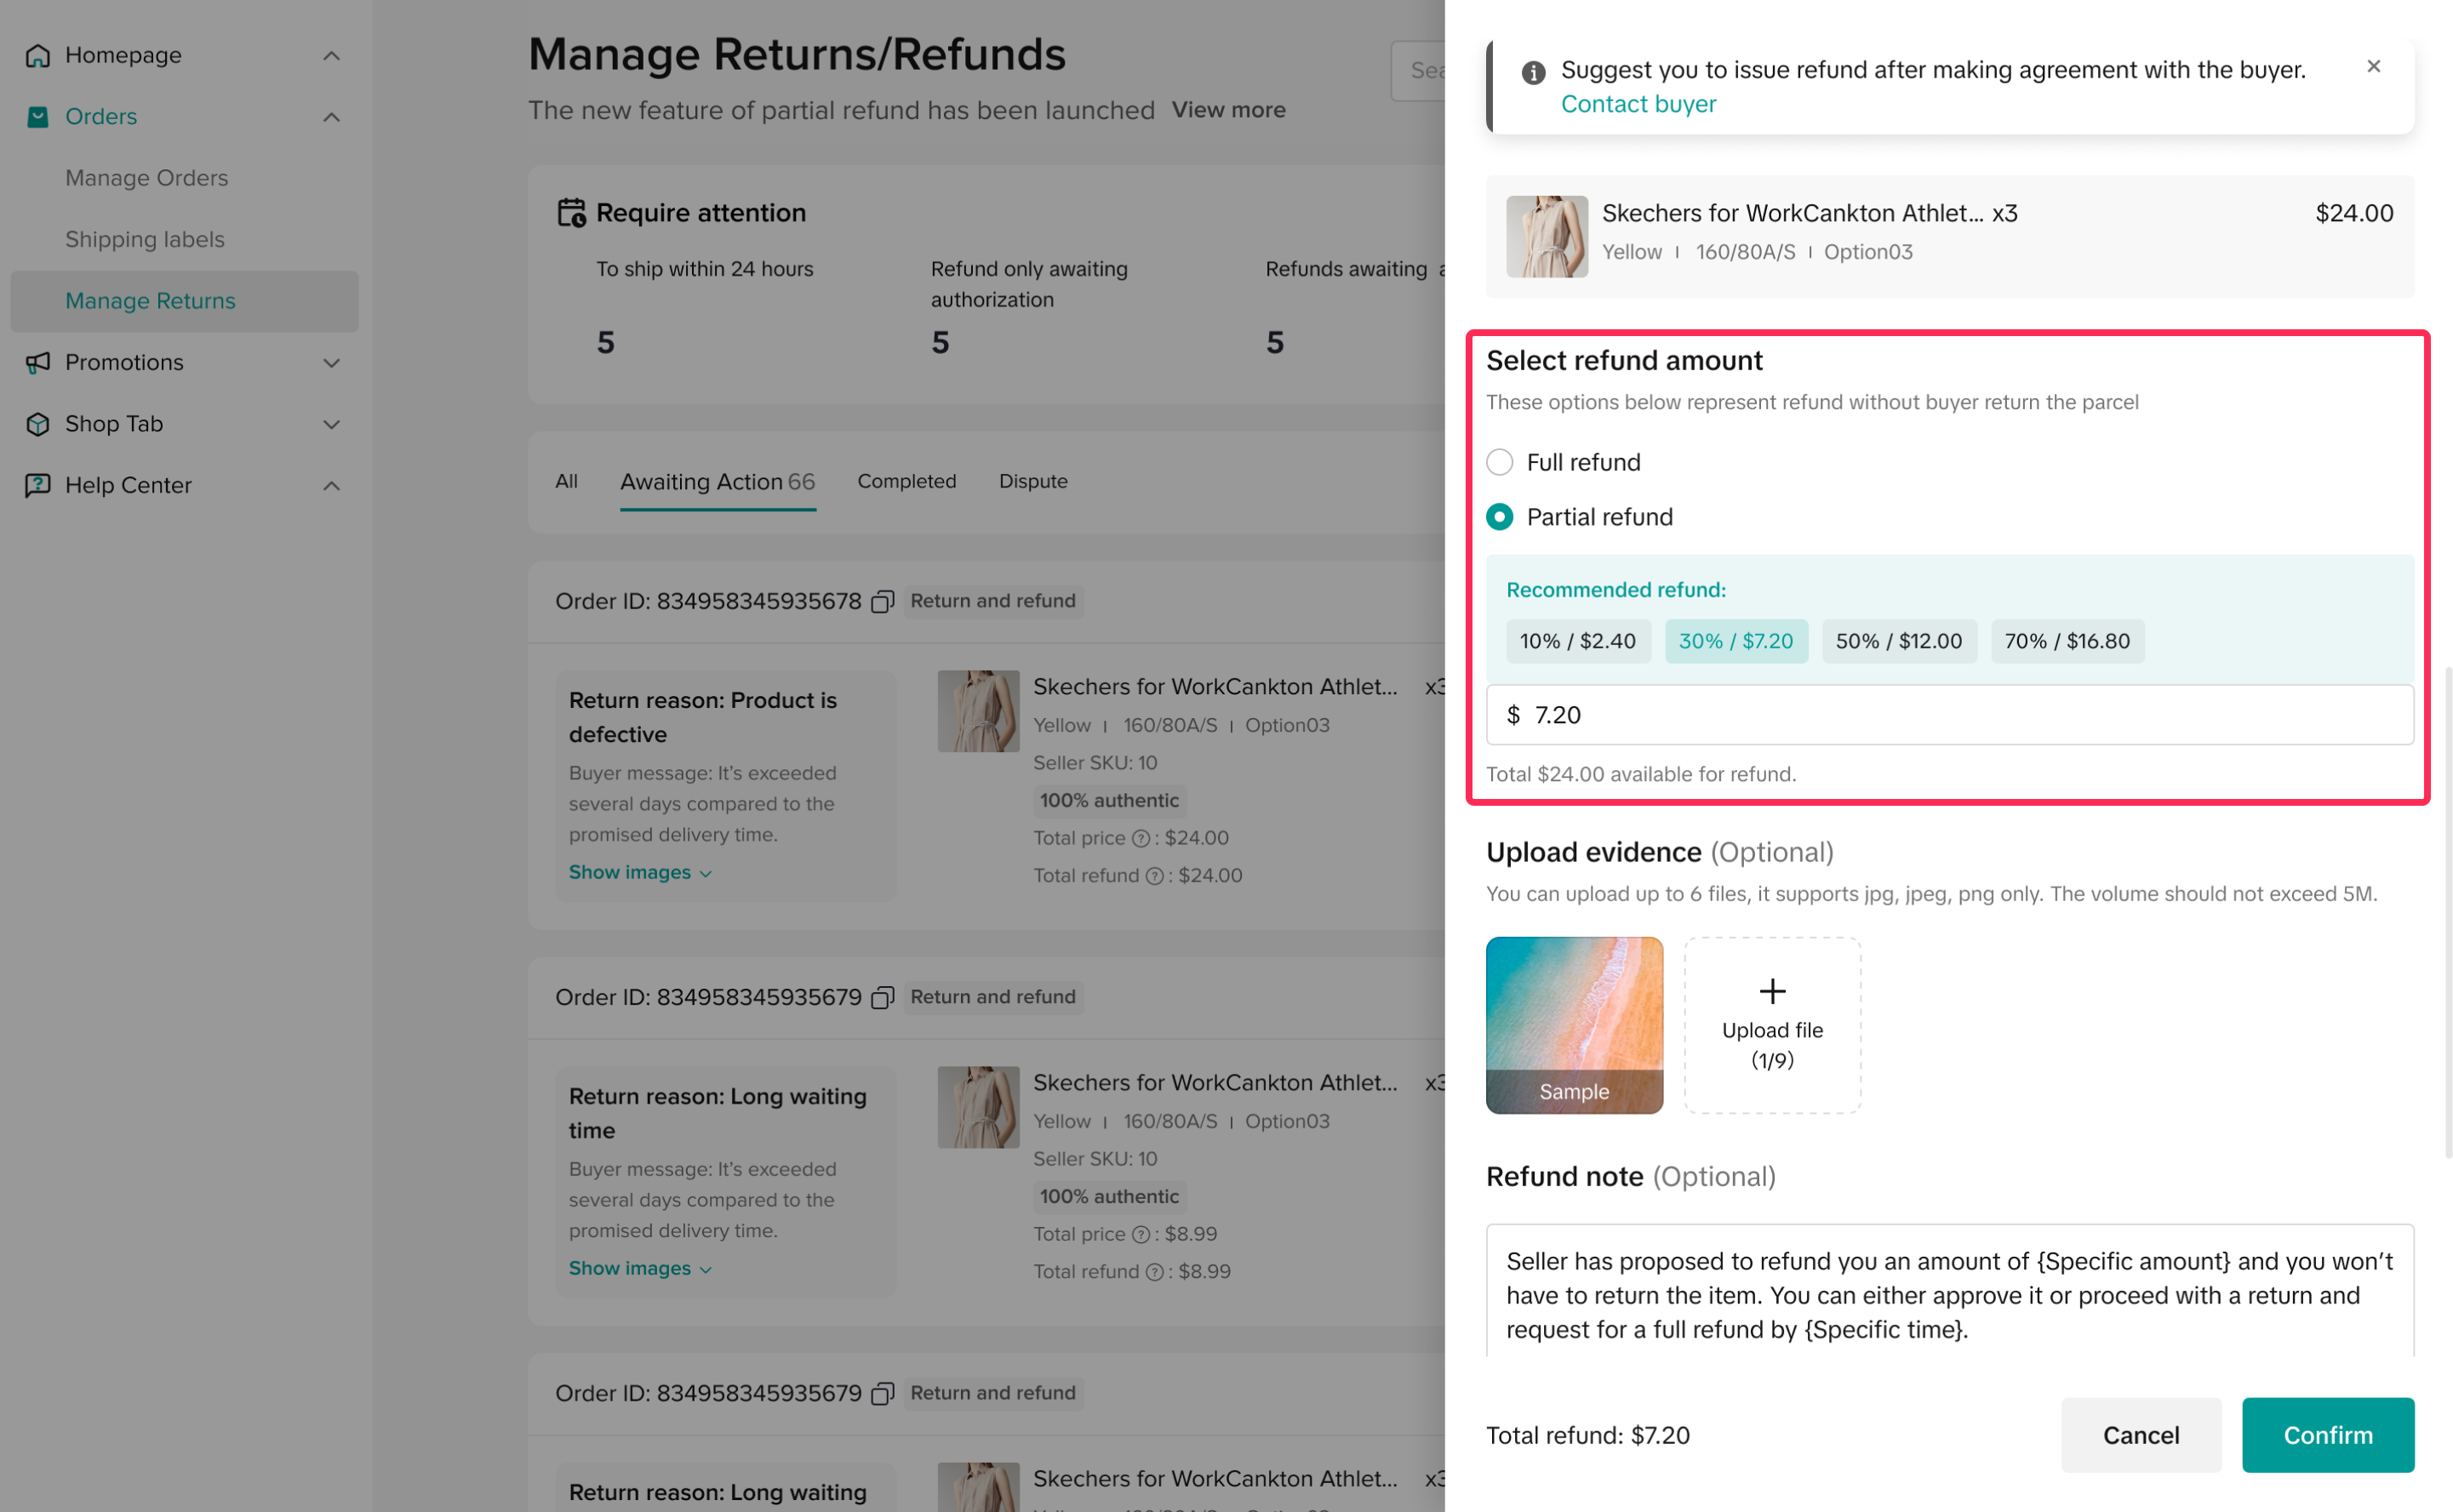Click the Promotions megaphone icon
The width and height of the screenshot is (2453, 1512).
pyautogui.click(x=38, y=362)
